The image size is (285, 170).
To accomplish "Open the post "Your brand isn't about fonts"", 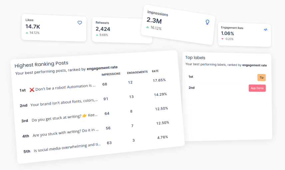I will (x=64, y=102).
